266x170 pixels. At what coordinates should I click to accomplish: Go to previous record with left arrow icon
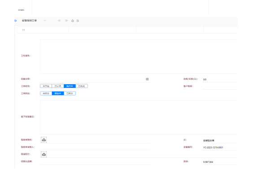pyautogui.click(x=59, y=21)
